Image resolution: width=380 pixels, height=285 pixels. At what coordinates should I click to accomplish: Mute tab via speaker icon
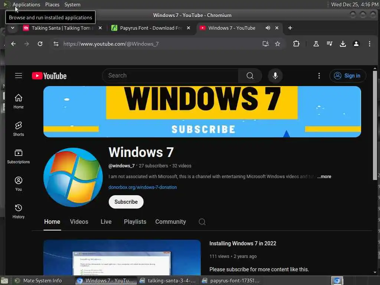(268, 28)
